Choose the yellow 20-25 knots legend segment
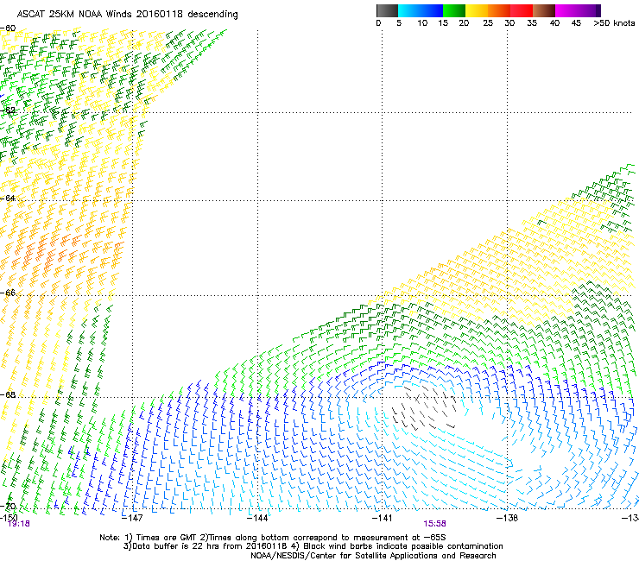The height and width of the screenshot is (561, 639). tap(477, 10)
